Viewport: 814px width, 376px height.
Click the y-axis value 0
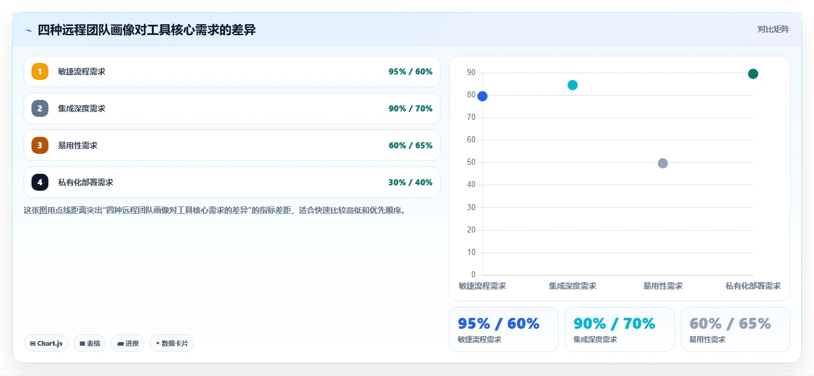tap(473, 275)
